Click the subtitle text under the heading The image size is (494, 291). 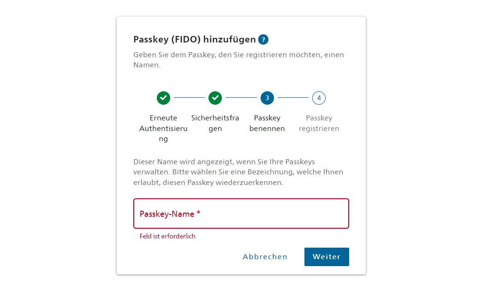238,60
